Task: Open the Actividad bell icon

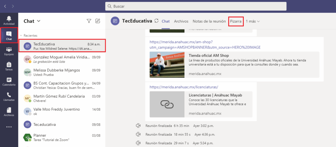Action: 9,20
